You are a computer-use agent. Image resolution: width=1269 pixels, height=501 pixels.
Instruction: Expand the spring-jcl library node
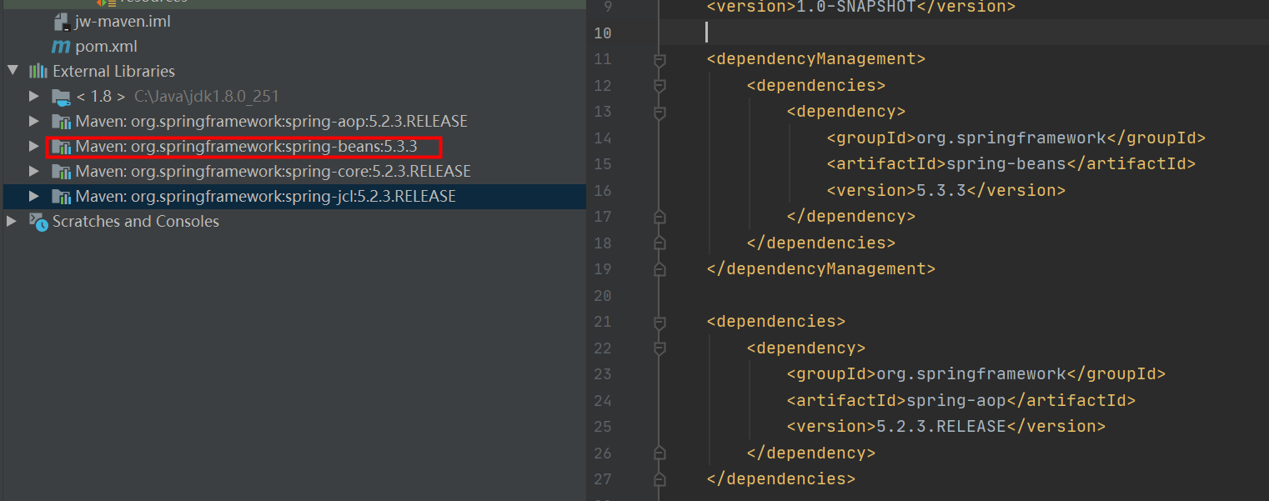coord(33,196)
